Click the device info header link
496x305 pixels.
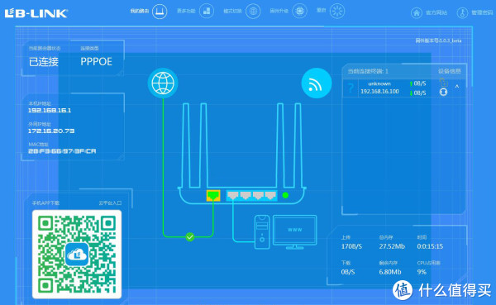450,71
